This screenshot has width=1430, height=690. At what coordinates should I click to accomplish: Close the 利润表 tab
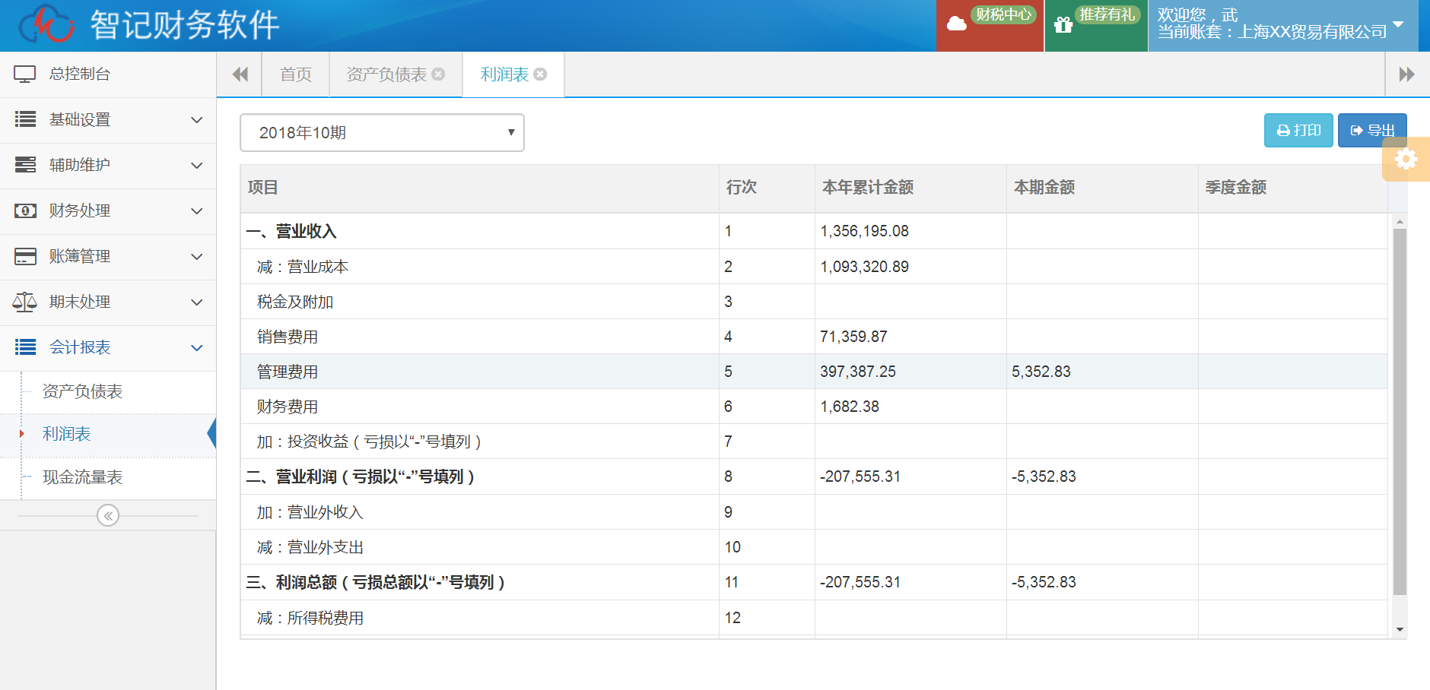(x=540, y=74)
